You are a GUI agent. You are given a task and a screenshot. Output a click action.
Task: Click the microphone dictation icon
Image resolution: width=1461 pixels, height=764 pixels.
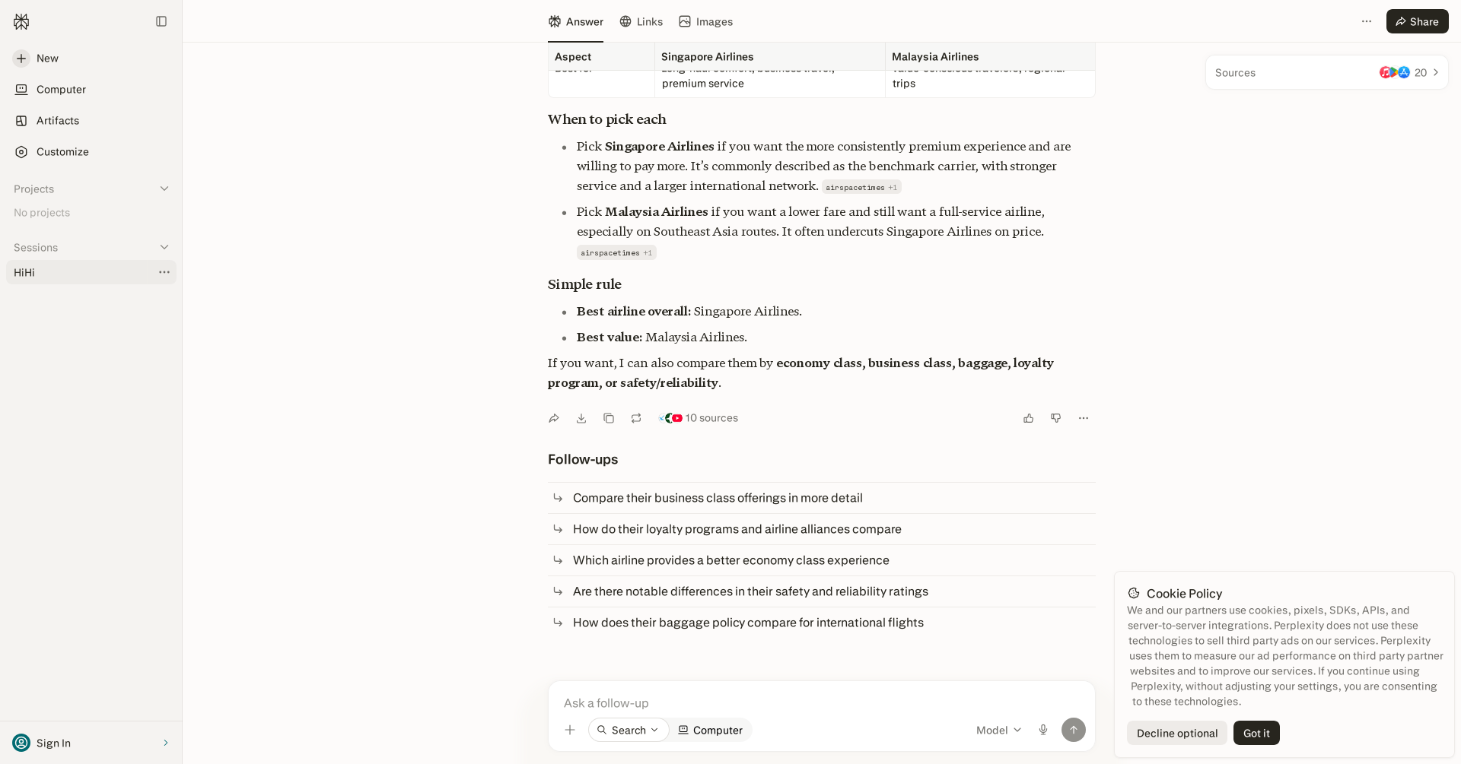(x=1043, y=730)
